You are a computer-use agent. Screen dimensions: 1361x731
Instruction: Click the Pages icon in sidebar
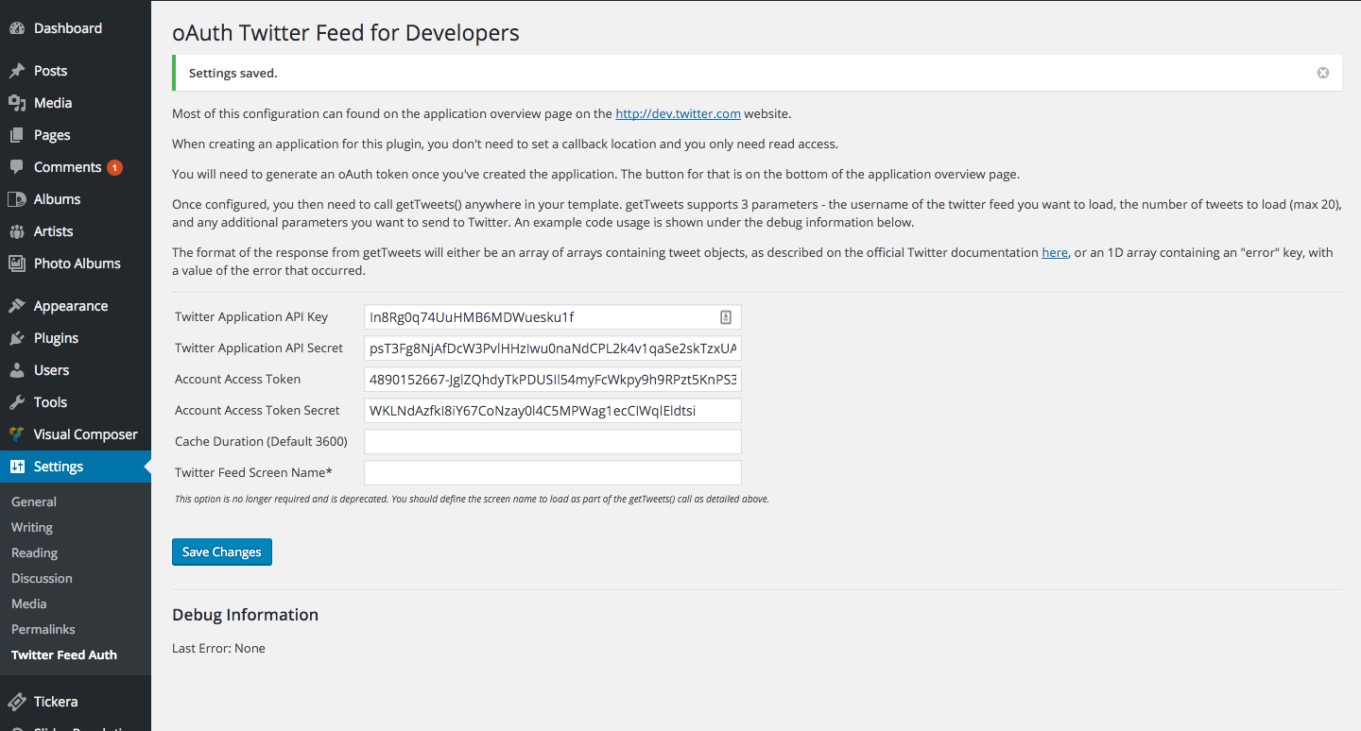point(17,135)
